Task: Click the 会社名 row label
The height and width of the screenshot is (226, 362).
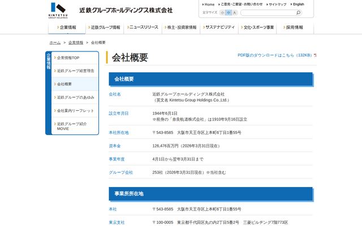Action: point(115,94)
